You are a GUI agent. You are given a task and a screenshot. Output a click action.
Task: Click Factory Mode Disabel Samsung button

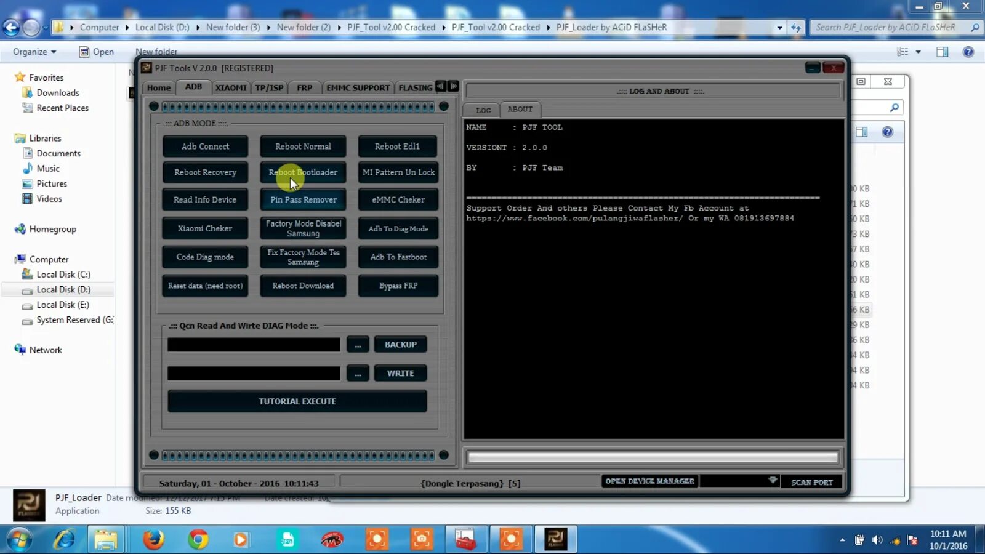[303, 228]
